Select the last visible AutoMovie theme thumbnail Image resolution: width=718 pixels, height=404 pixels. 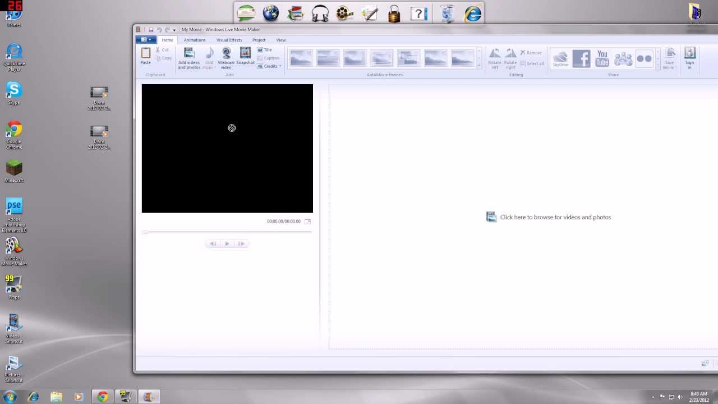tap(463, 57)
